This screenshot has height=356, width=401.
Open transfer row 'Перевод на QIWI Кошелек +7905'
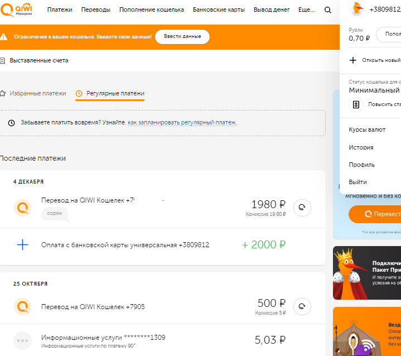(x=163, y=306)
